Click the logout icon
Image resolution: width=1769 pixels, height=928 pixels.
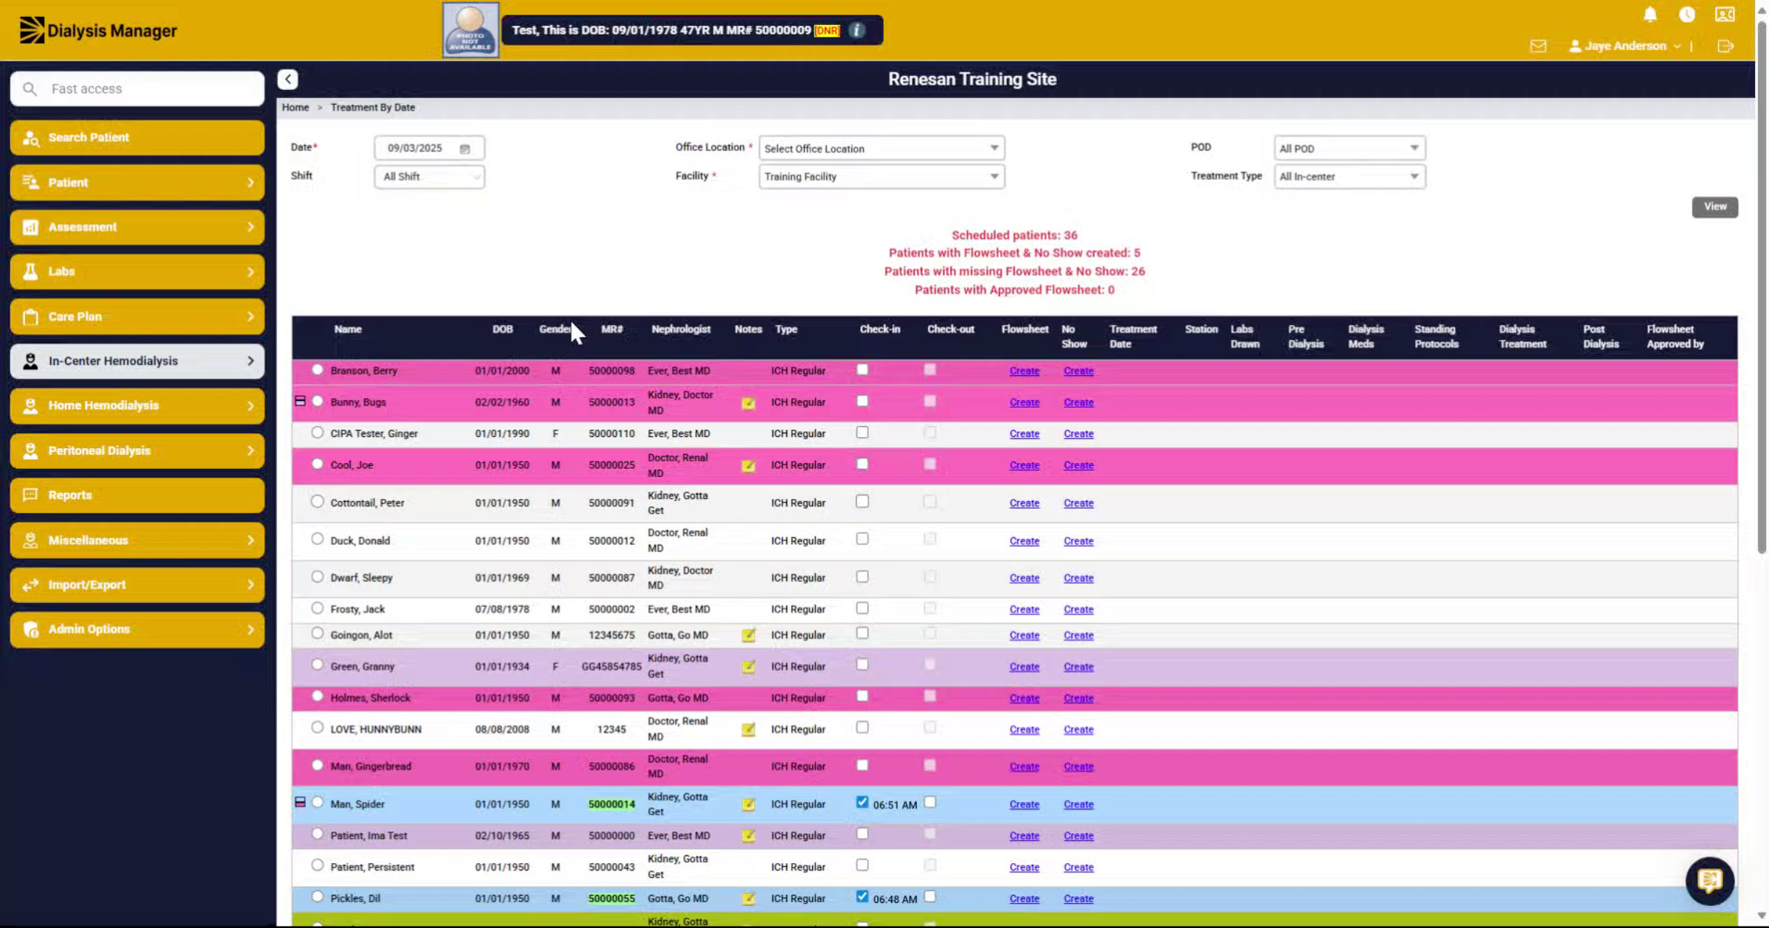click(1725, 46)
